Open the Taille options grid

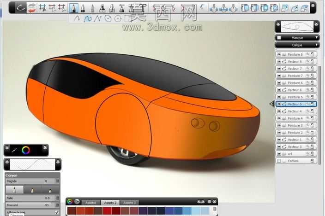coord(57,198)
